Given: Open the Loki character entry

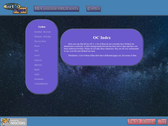Looking at the screenshot, I should point(37,74).
